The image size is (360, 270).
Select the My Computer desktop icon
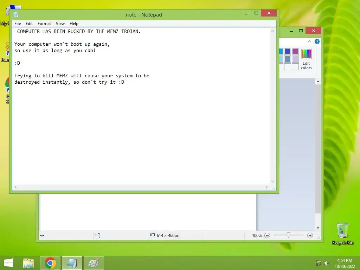click(5, 16)
